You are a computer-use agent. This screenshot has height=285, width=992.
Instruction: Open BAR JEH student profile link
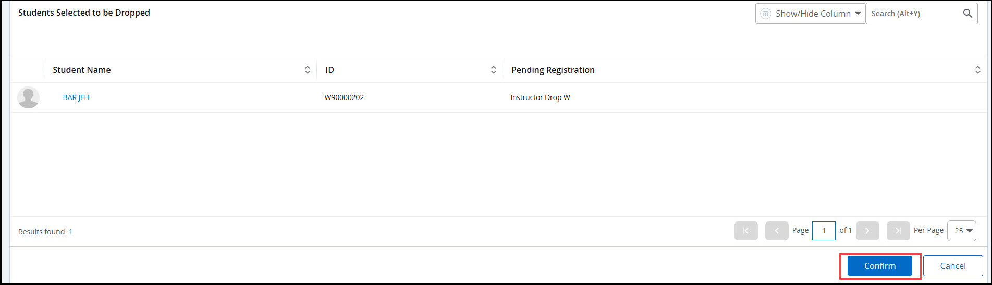pos(76,97)
